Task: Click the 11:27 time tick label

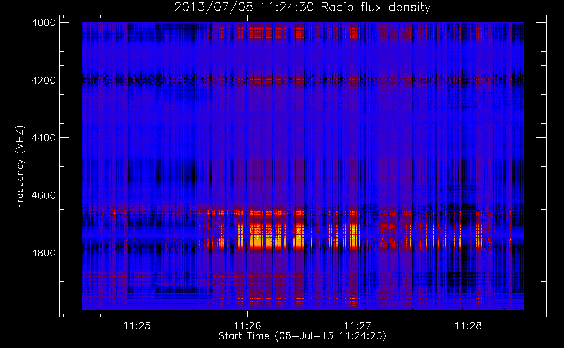Action: click(x=358, y=326)
